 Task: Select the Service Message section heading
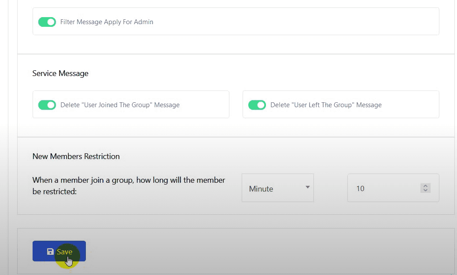[60, 73]
